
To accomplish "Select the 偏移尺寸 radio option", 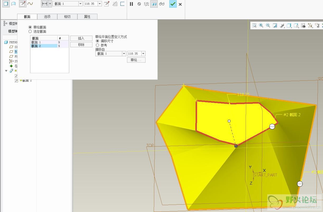I will coord(97,41).
